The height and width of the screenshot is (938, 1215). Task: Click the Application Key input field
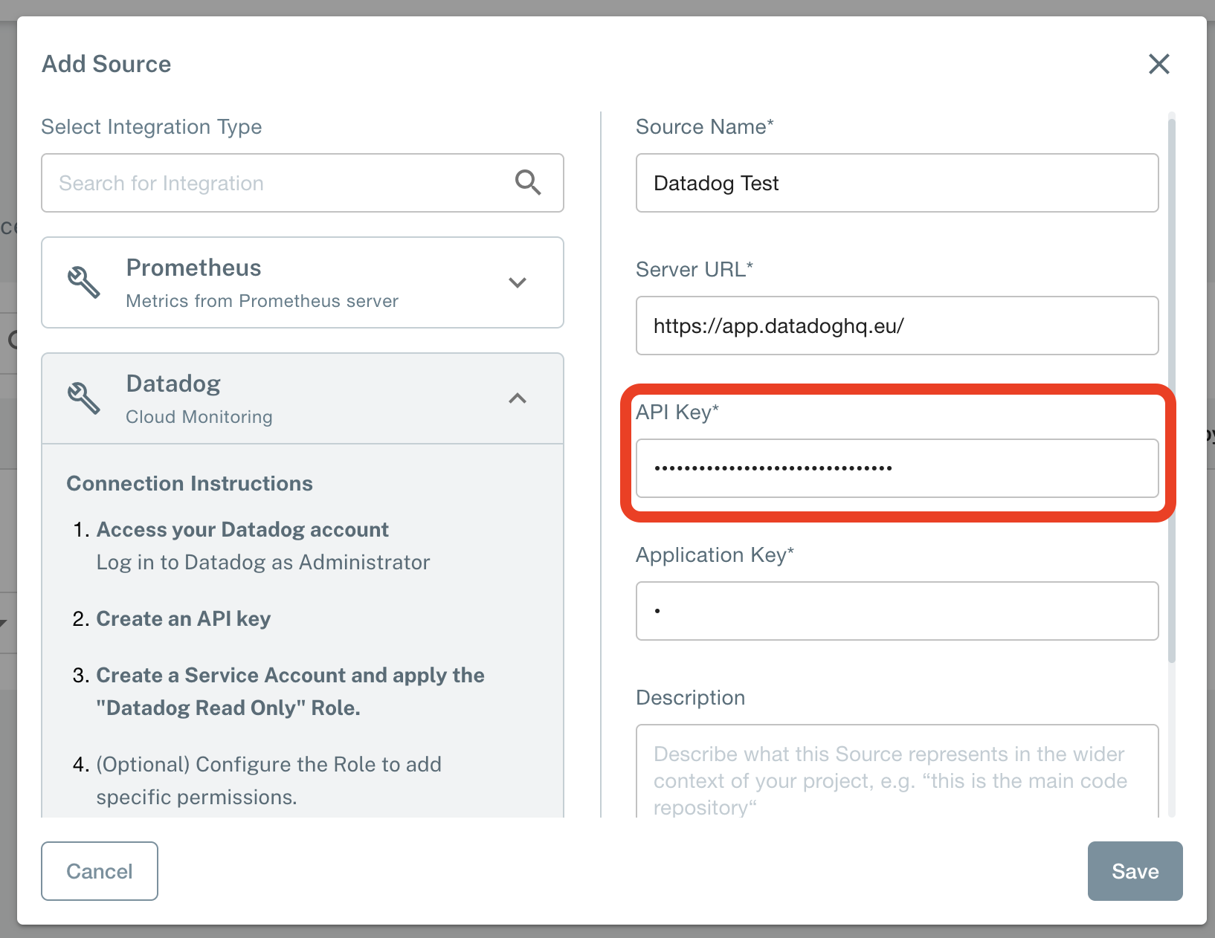click(897, 611)
